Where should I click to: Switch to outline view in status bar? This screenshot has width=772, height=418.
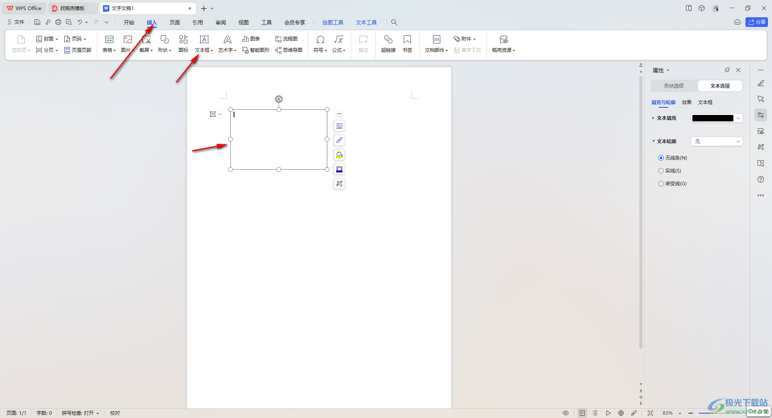[x=595, y=413]
